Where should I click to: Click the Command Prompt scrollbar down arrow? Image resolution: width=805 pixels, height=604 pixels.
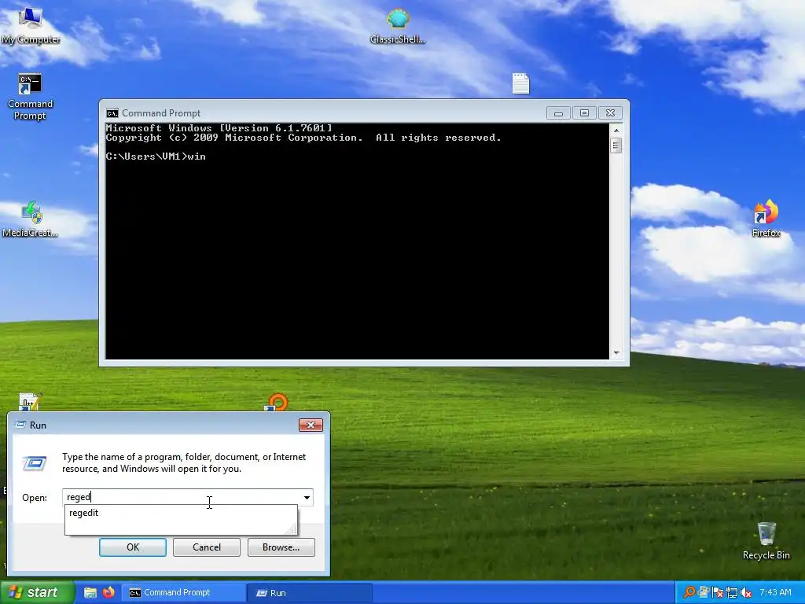616,353
